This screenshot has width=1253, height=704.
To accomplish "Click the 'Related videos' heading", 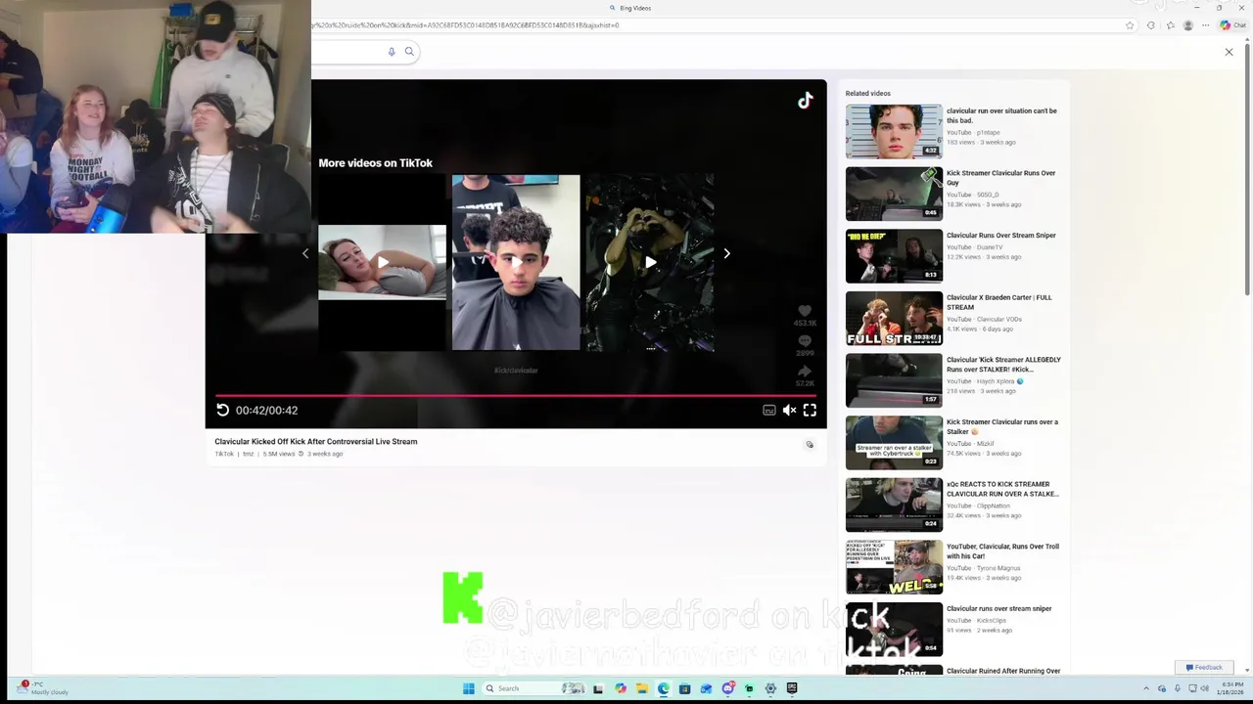I will [868, 94].
